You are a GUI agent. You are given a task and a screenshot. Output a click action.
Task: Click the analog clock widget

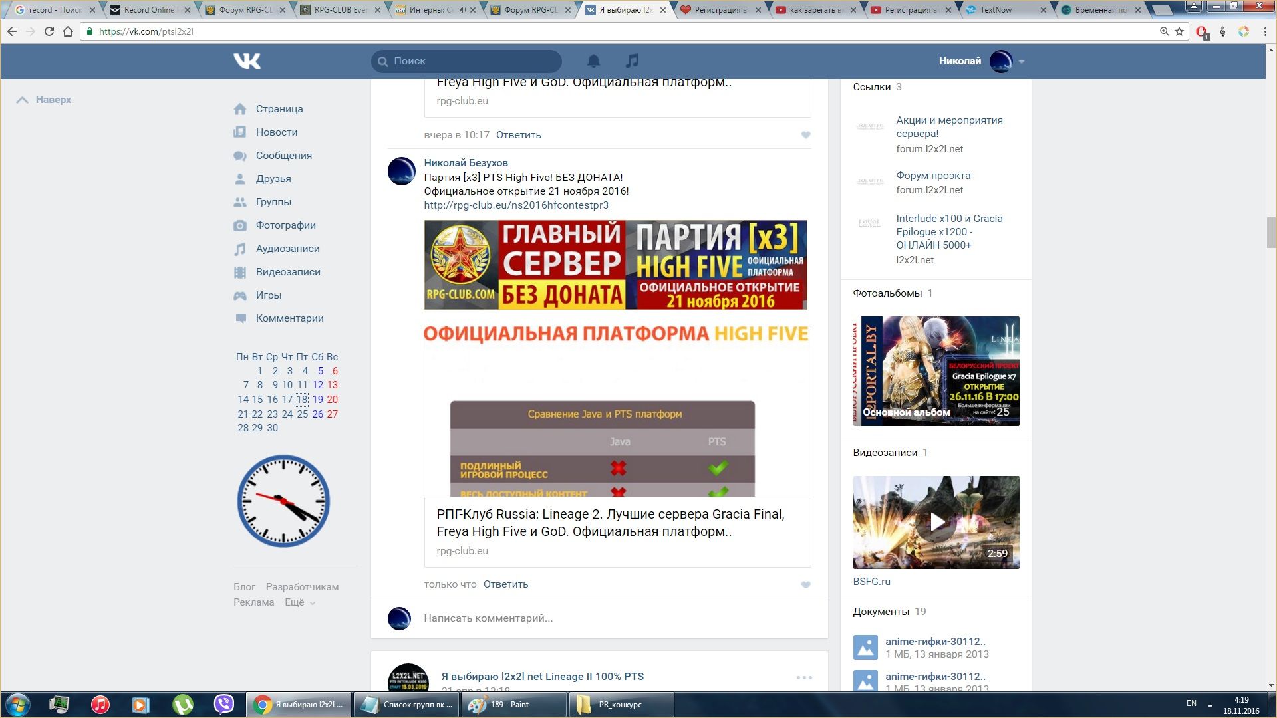(283, 501)
